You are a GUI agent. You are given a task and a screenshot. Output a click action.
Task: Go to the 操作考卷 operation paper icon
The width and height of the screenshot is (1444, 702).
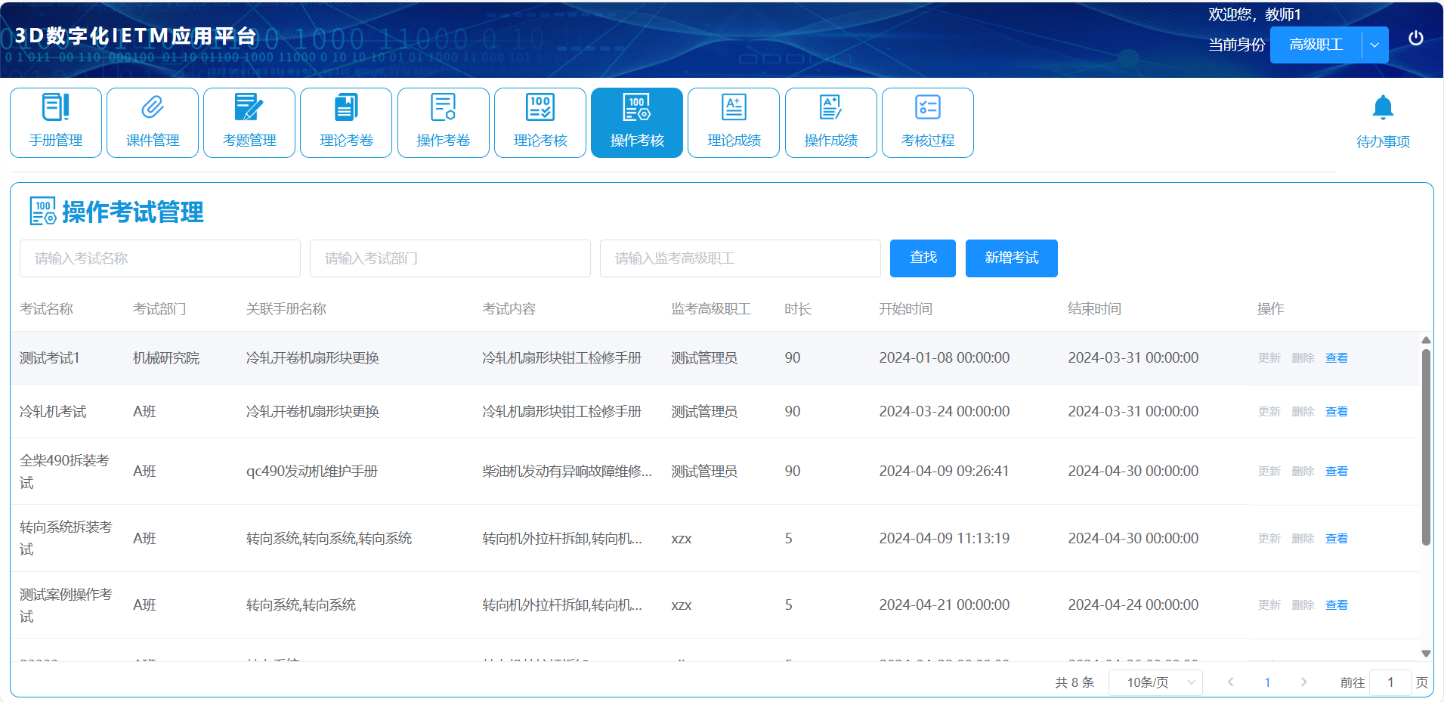click(444, 108)
